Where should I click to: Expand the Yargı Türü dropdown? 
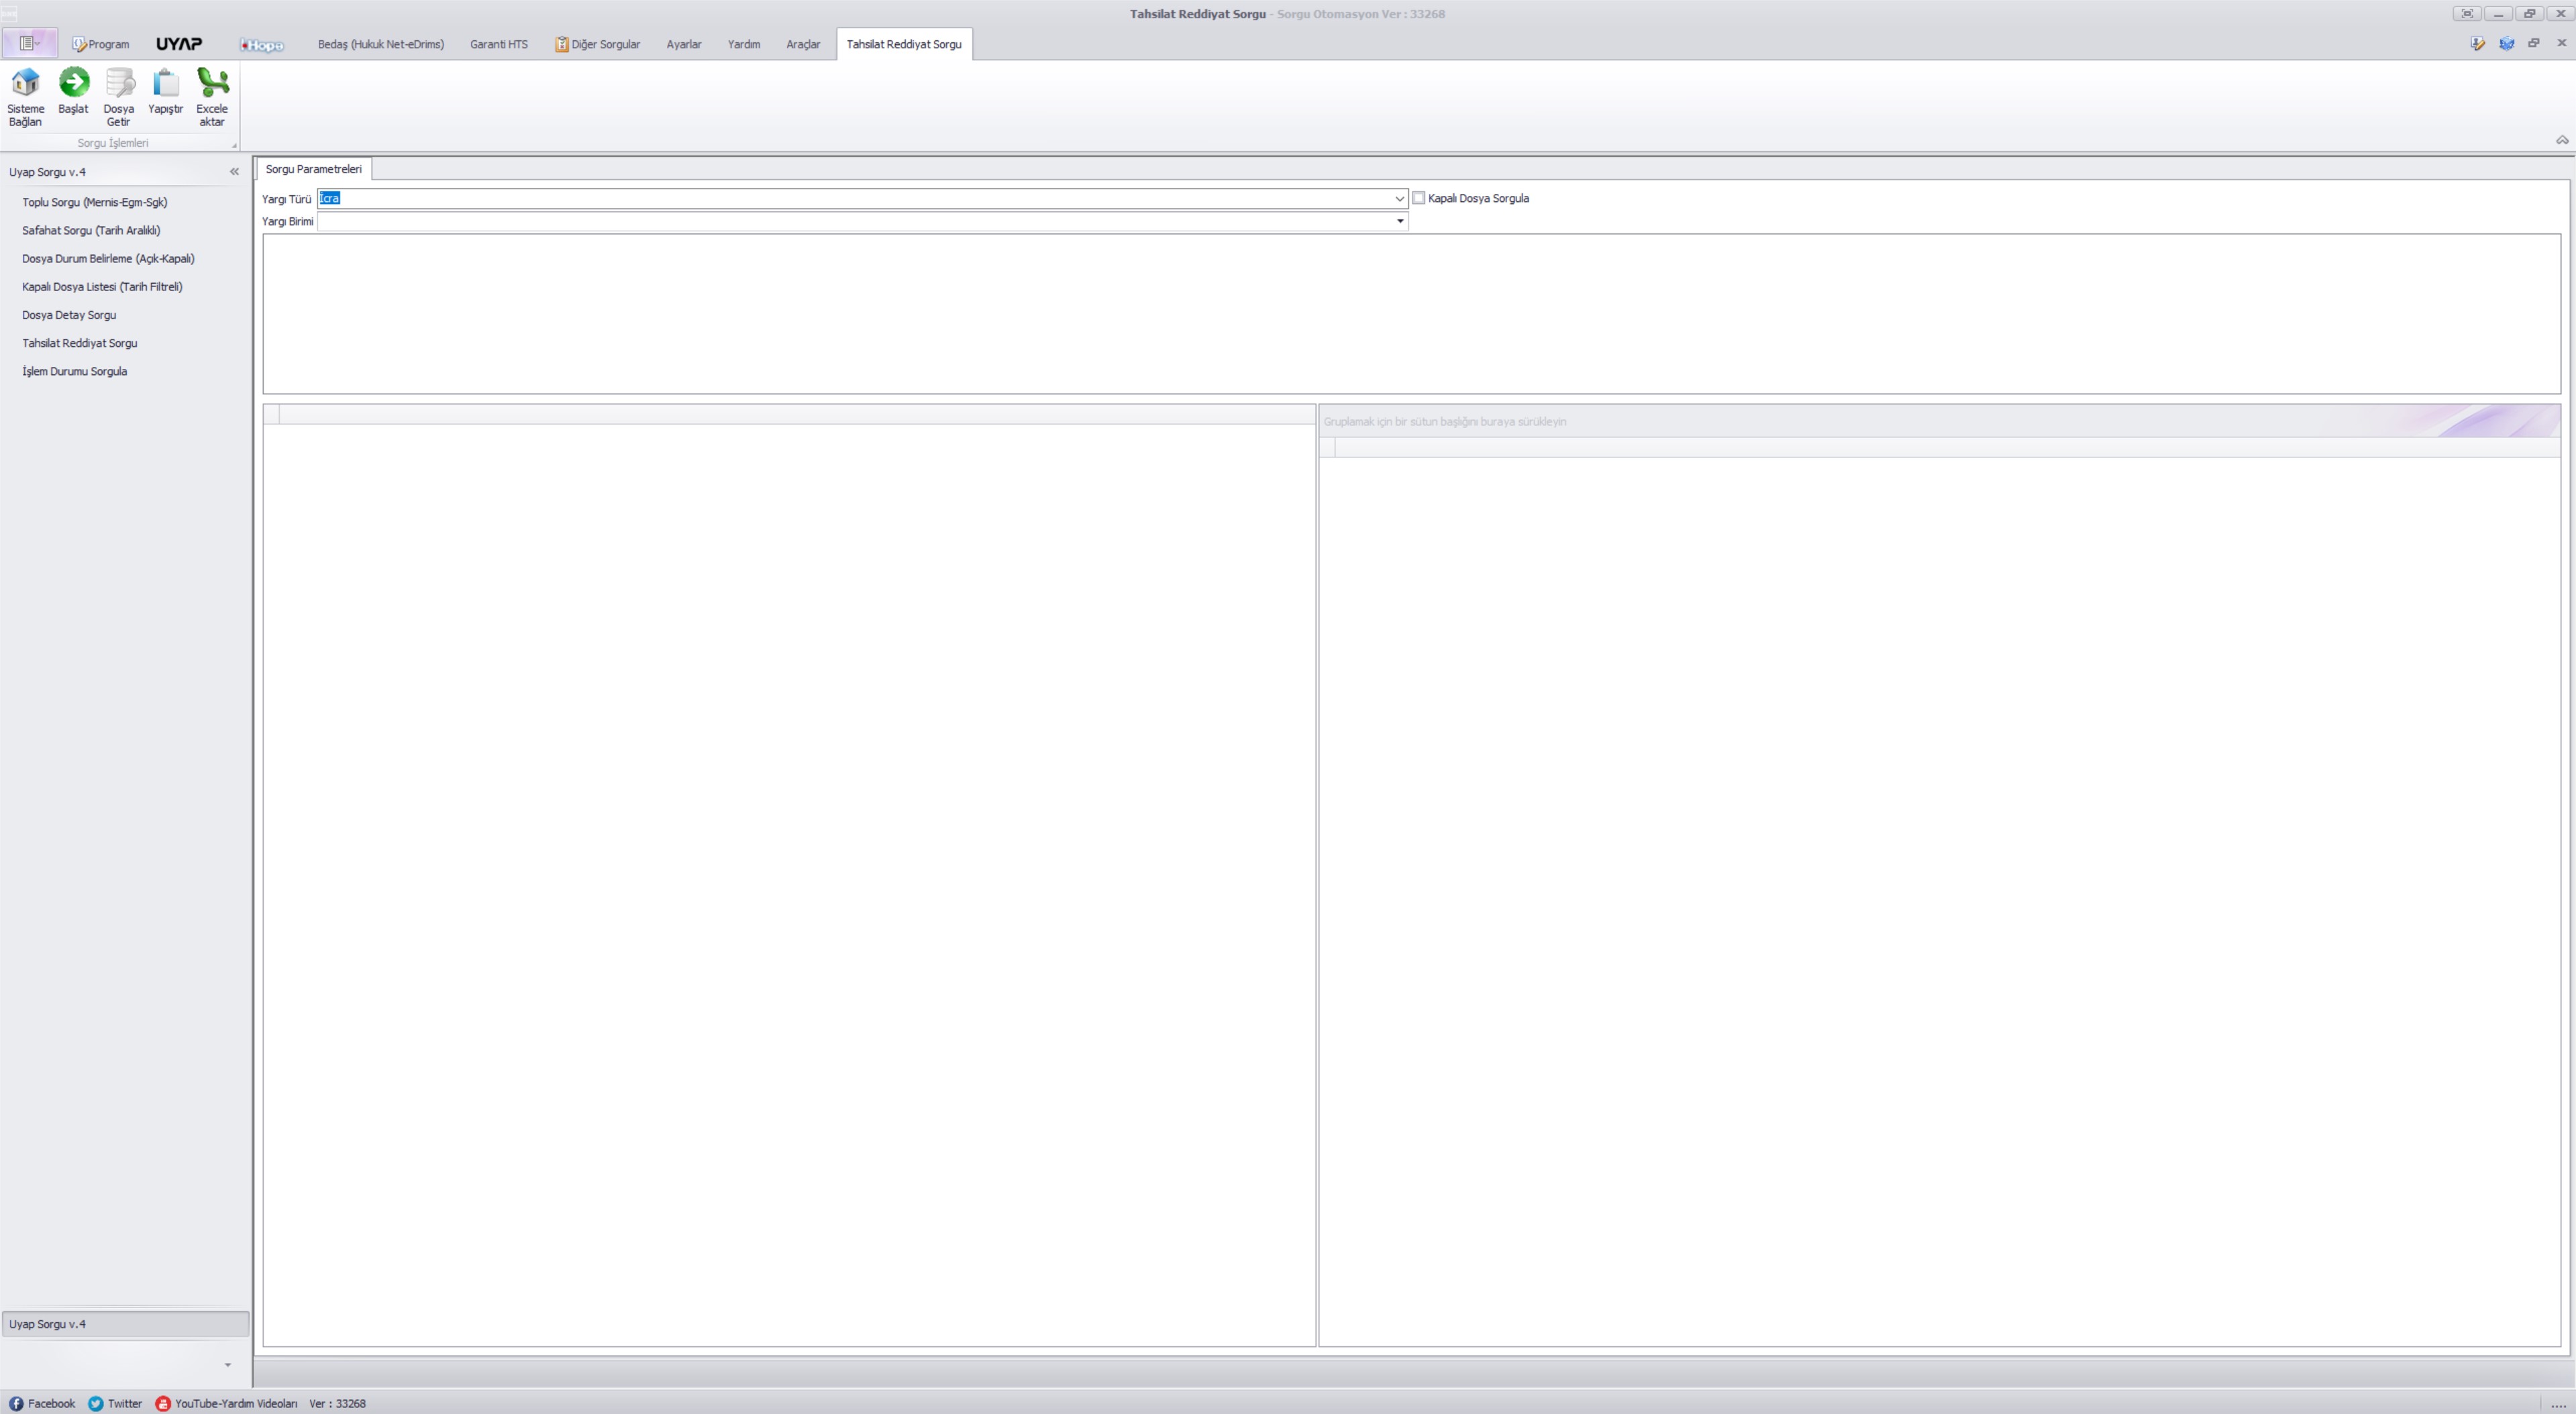pos(1399,199)
